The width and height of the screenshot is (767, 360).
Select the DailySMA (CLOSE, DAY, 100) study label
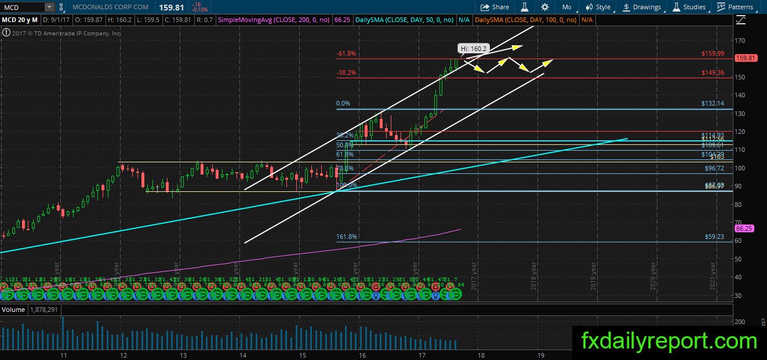(x=526, y=20)
